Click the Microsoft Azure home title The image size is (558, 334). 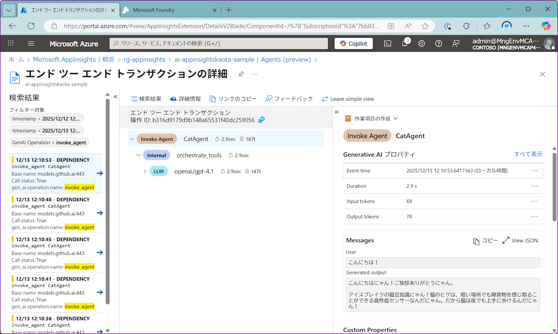click(74, 43)
